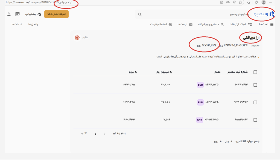Click the browser favorites star icon

(240, 2)
